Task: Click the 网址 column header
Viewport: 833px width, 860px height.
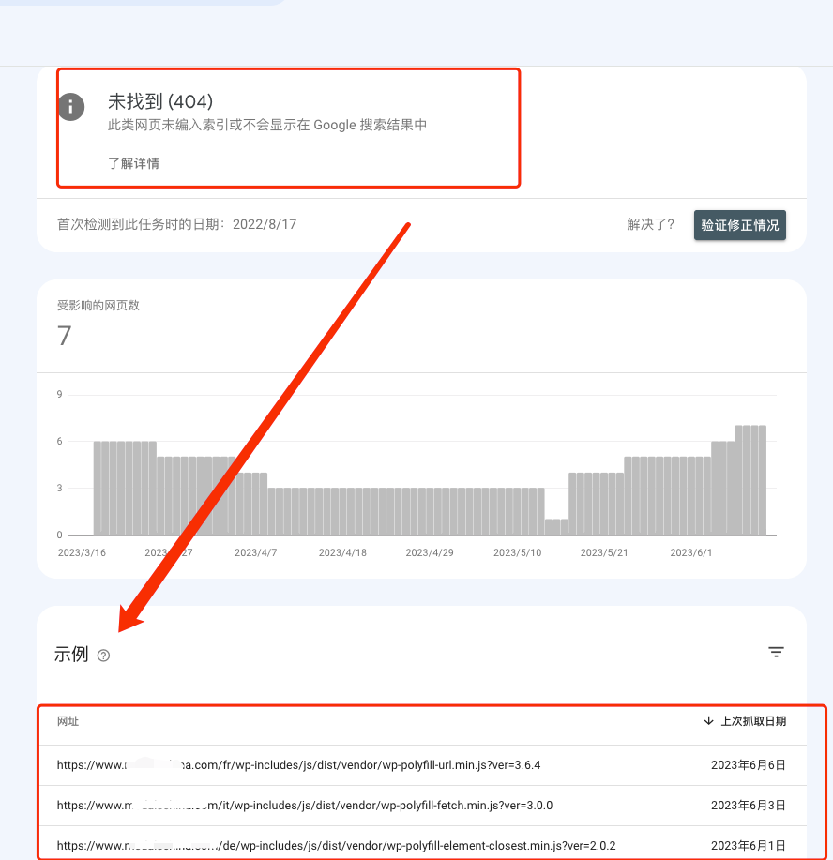Action: [68, 721]
